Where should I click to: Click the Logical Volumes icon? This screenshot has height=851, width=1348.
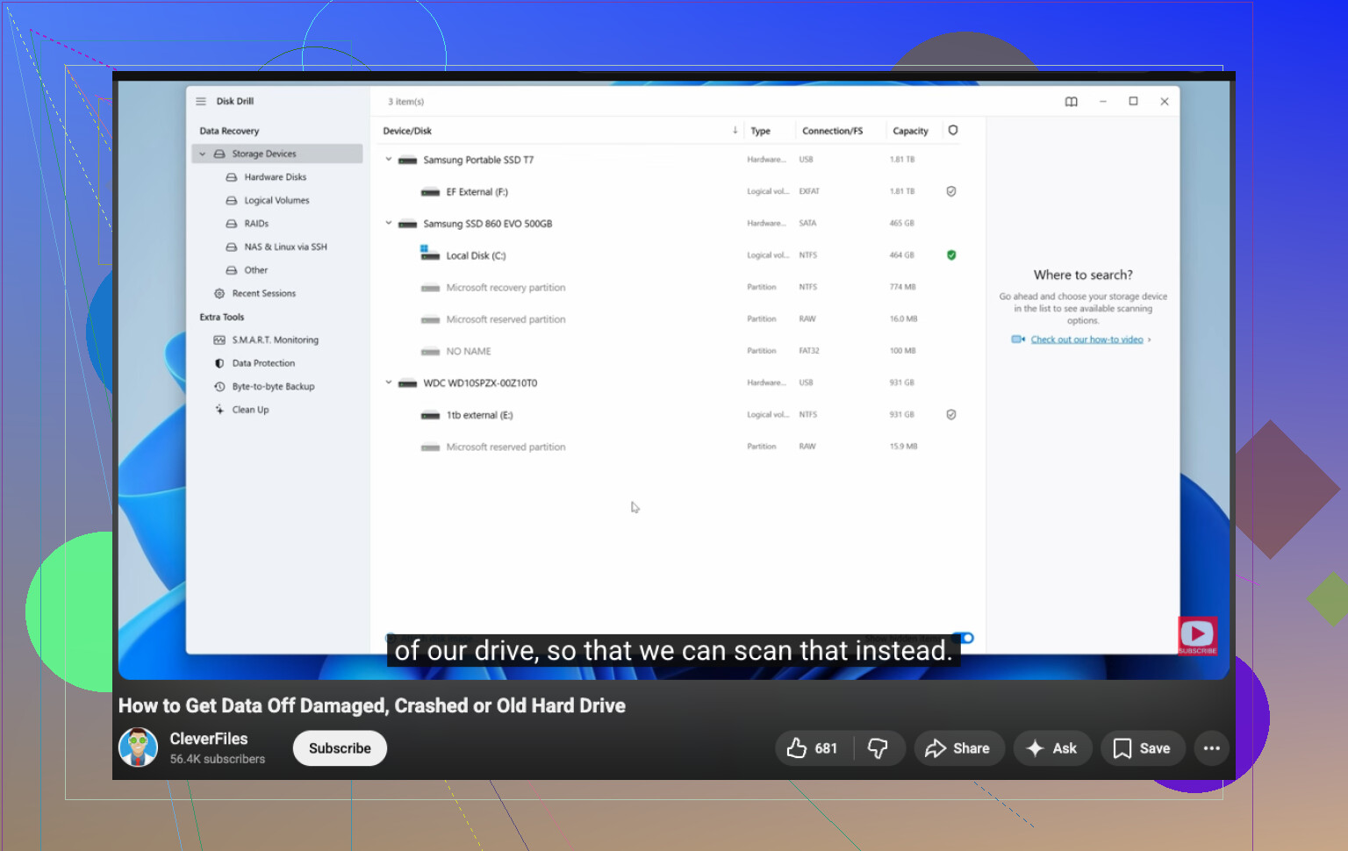(232, 201)
